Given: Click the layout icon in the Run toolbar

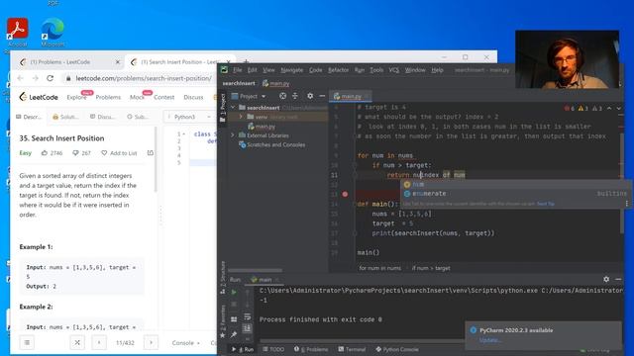Looking at the screenshot, I should 234,319.
